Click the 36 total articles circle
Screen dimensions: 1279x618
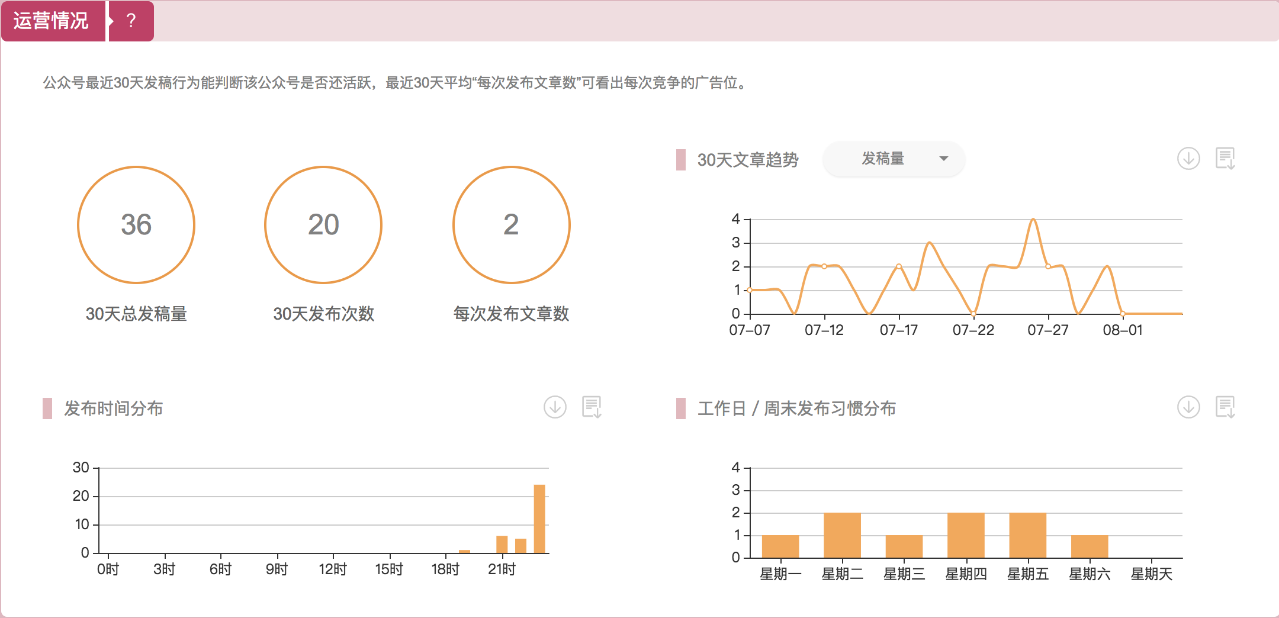(136, 225)
